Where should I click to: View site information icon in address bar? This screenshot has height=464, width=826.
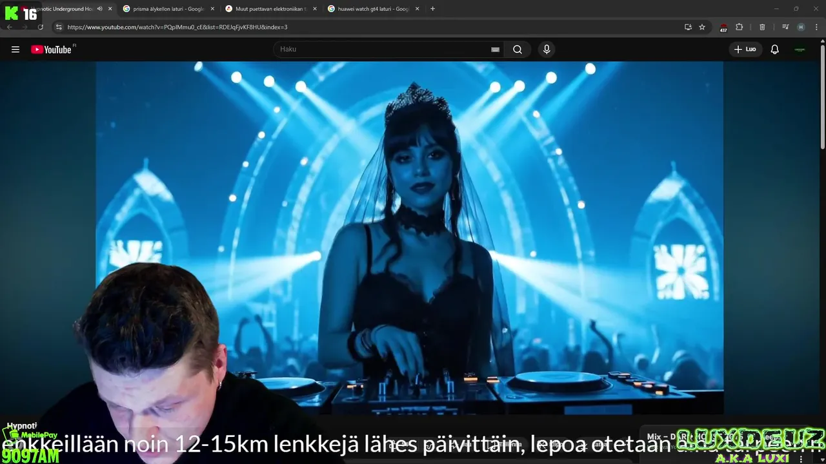coord(59,27)
